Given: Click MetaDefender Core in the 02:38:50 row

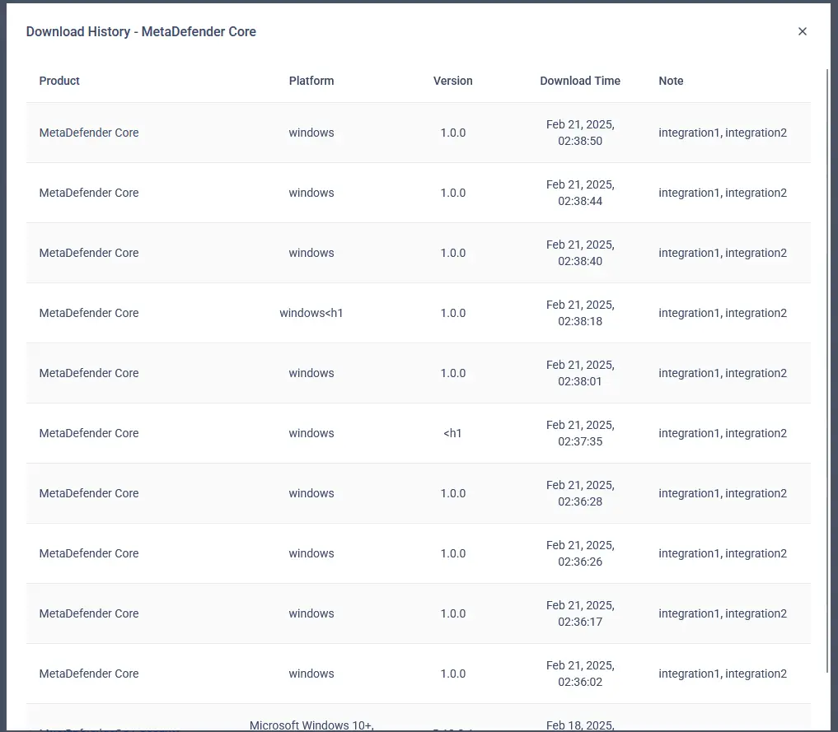Looking at the screenshot, I should [89, 133].
